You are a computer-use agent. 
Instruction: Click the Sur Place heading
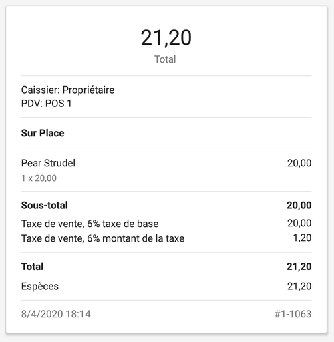click(43, 133)
